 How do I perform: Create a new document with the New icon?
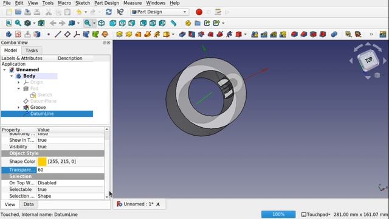coord(9,12)
